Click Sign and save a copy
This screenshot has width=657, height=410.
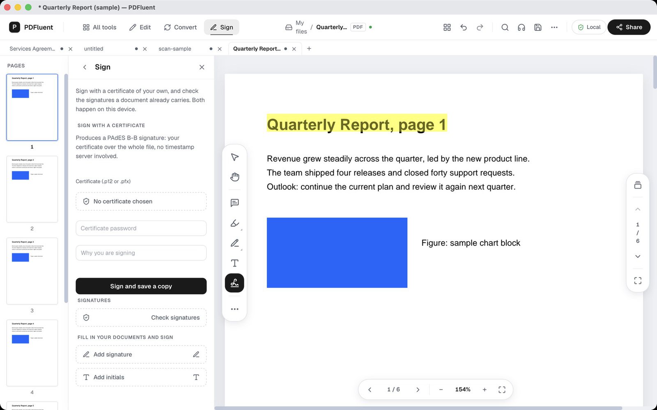click(x=141, y=286)
